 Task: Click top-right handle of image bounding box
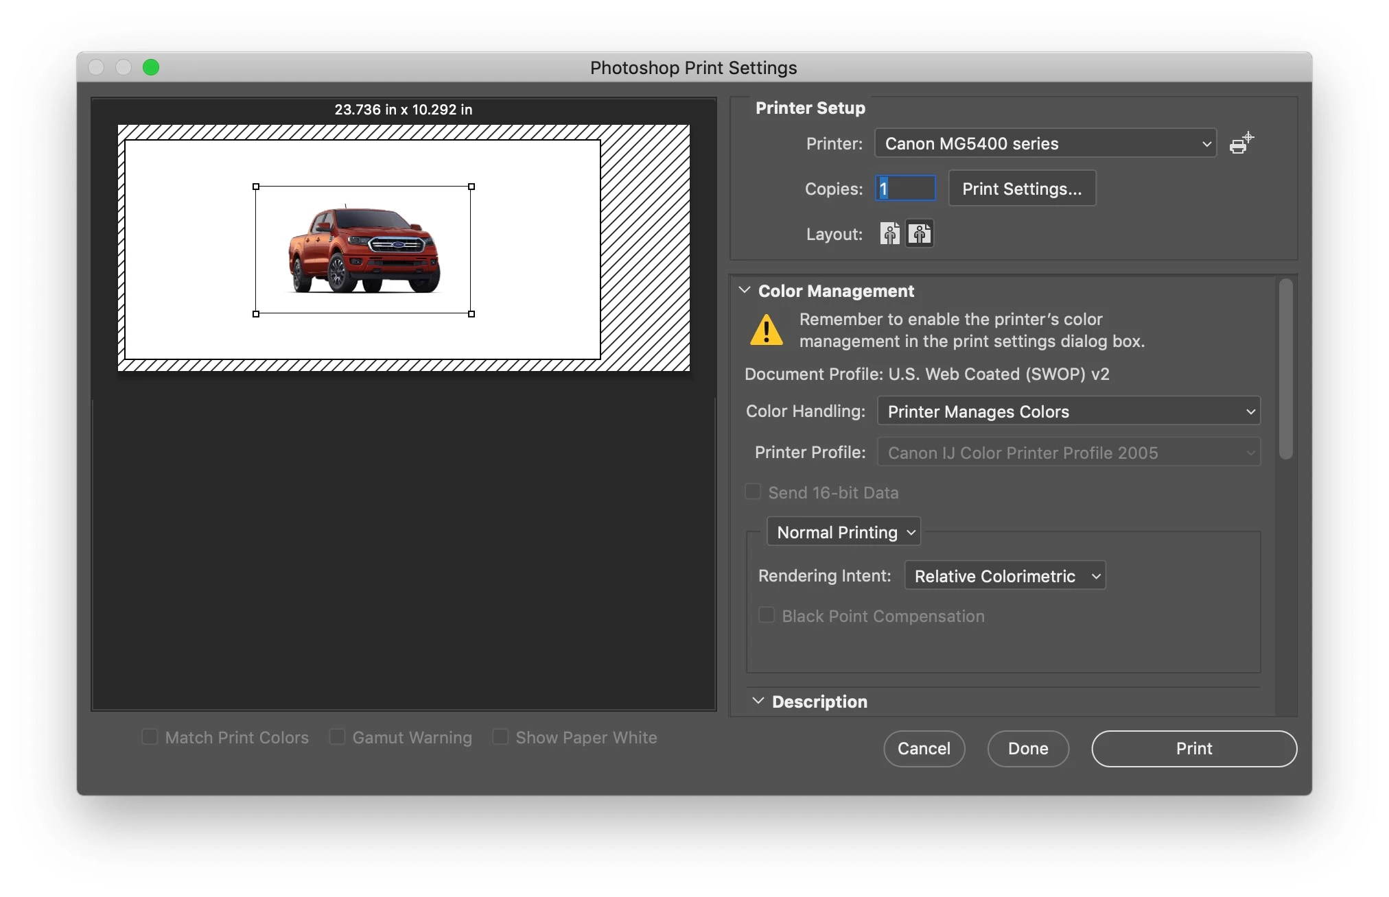[x=471, y=187]
